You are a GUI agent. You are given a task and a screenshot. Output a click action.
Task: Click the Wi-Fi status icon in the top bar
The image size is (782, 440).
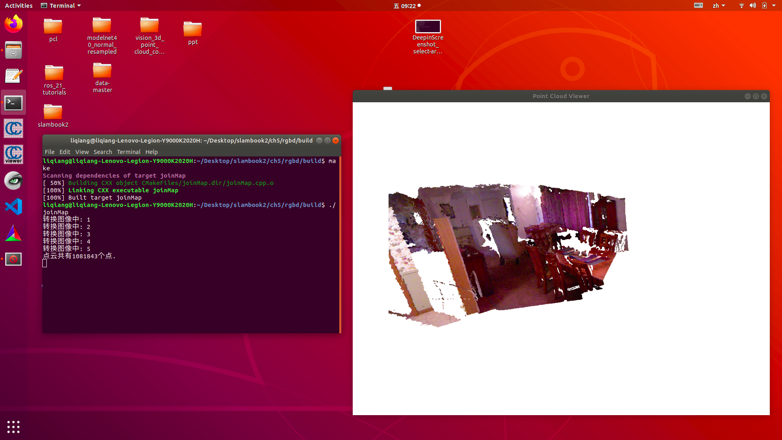tap(741, 5)
